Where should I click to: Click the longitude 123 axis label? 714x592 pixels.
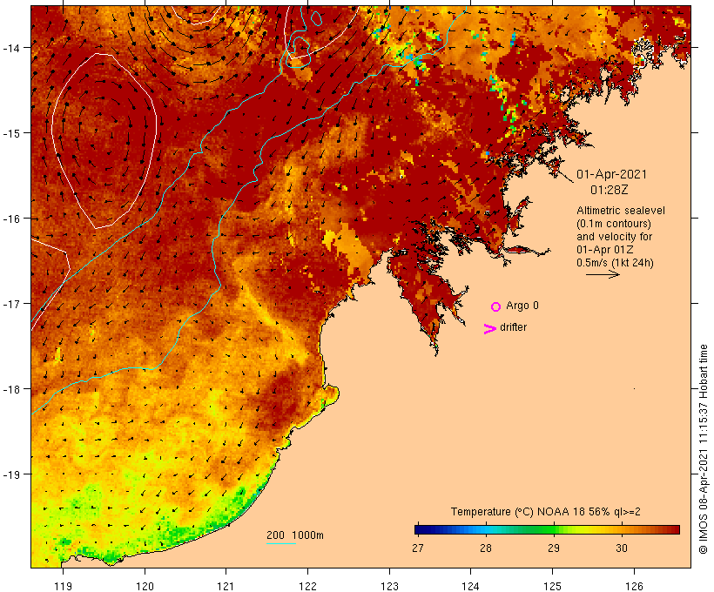point(389,586)
